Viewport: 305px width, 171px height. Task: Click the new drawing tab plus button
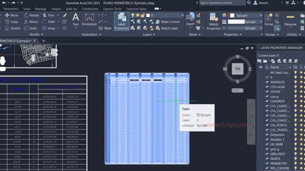point(43,41)
